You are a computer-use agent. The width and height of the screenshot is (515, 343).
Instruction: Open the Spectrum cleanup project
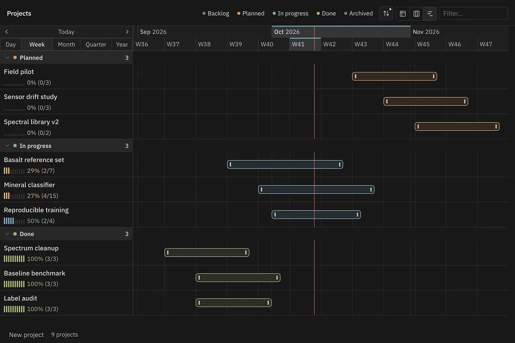point(31,248)
